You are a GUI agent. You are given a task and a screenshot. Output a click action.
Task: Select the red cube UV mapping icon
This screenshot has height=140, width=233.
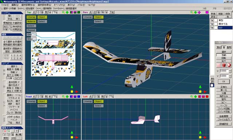pyautogui.click(x=219, y=65)
